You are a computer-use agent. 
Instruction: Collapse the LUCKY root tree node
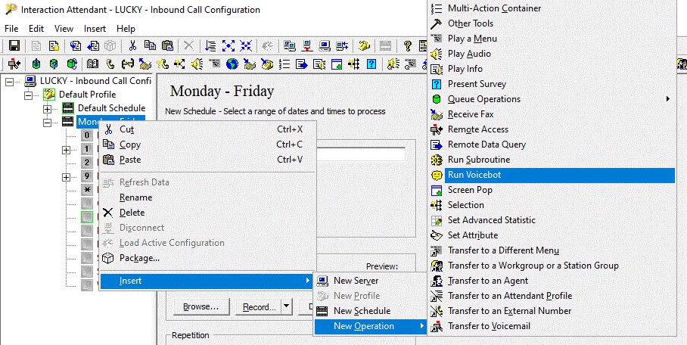pyautogui.click(x=11, y=81)
